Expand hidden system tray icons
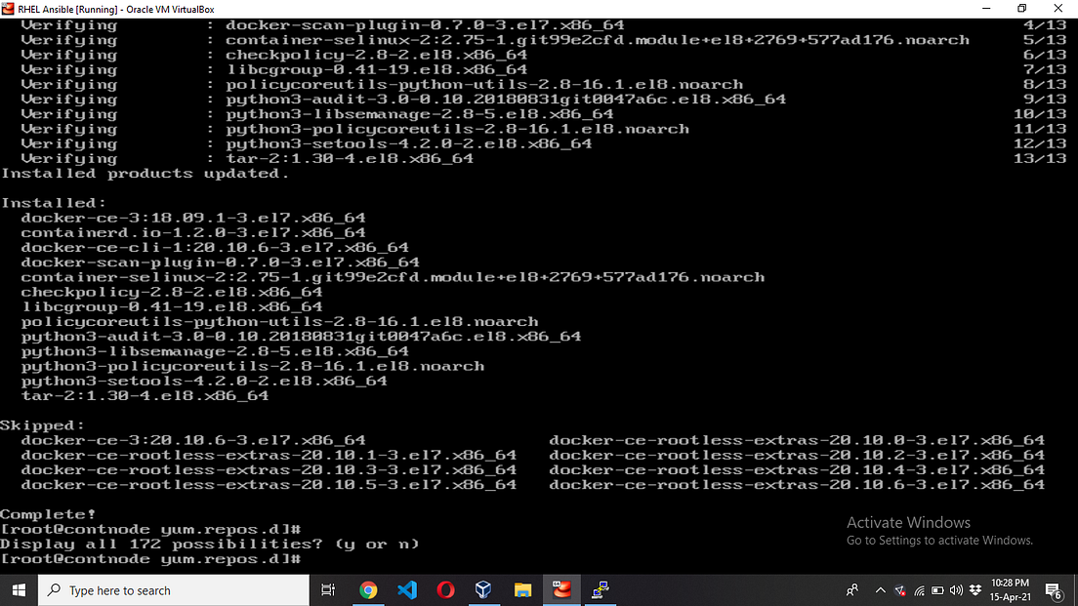The width and height of the screenshot is (1078, 606). (x=880, y=589)
